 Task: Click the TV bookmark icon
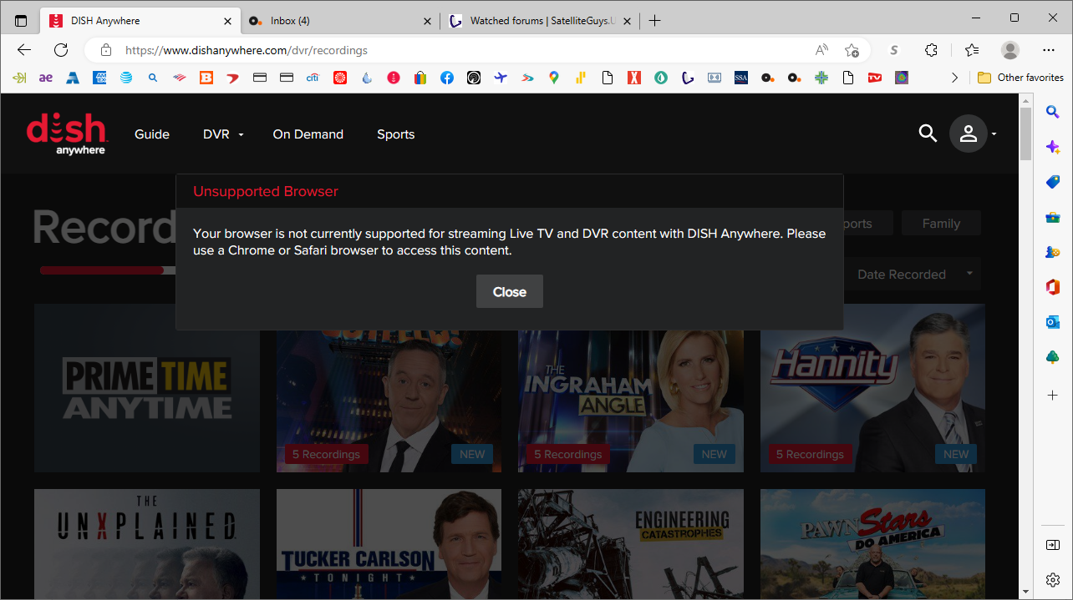pyautogui.click(x=875, y=78)
